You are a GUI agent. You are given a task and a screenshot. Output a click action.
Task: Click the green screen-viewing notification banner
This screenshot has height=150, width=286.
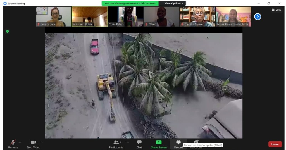point(130,3)
